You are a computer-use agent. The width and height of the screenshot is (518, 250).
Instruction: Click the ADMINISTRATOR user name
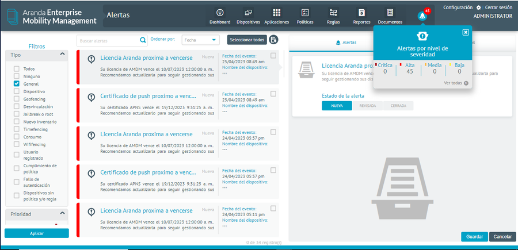pos(493,16)
